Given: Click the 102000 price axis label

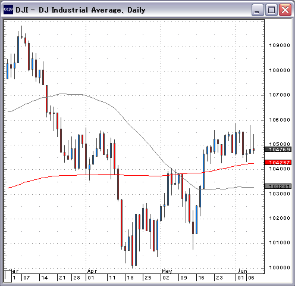Looking at the screenshot, I should [280, 218].
